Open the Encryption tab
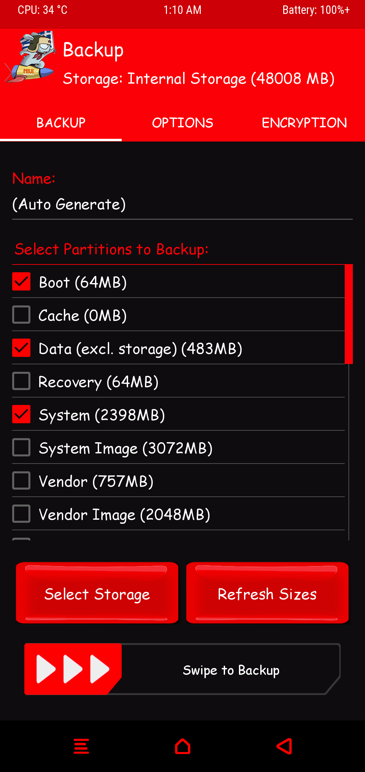365x772 pixels. pos(304,123)
